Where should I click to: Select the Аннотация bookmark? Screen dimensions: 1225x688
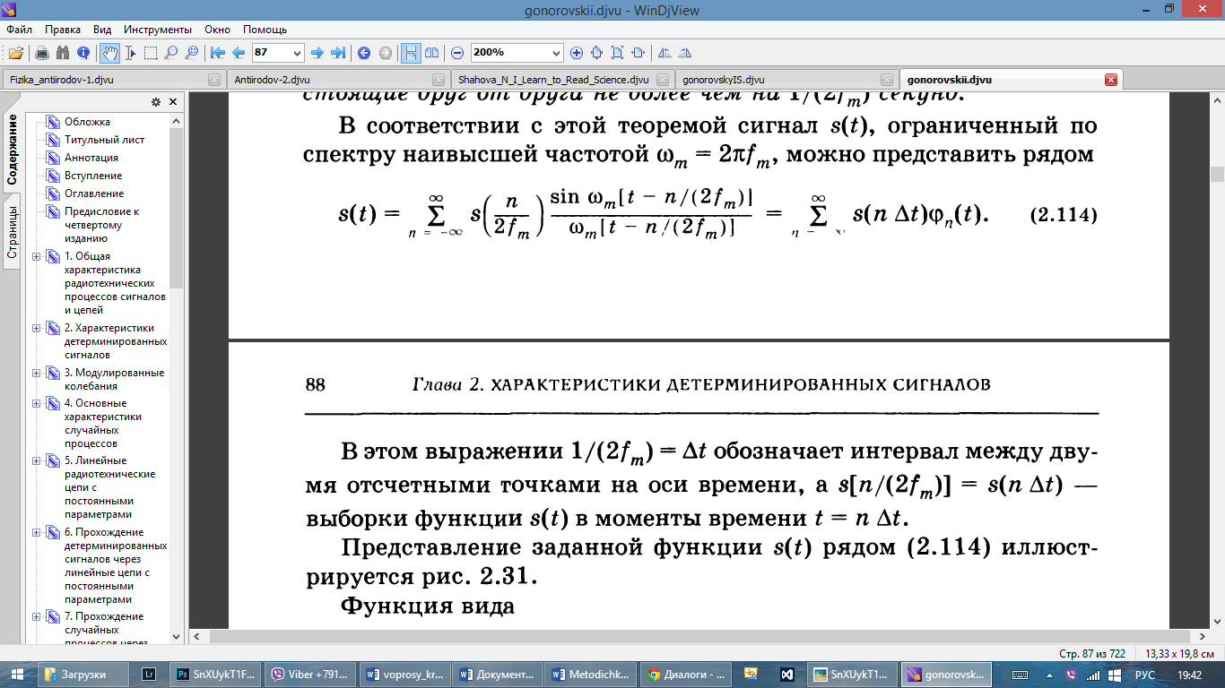point(91,158)
